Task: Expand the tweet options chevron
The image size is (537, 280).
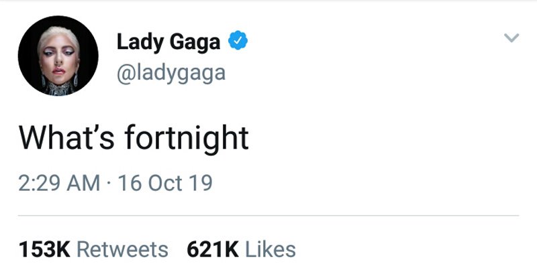Action: pos(511,39)
